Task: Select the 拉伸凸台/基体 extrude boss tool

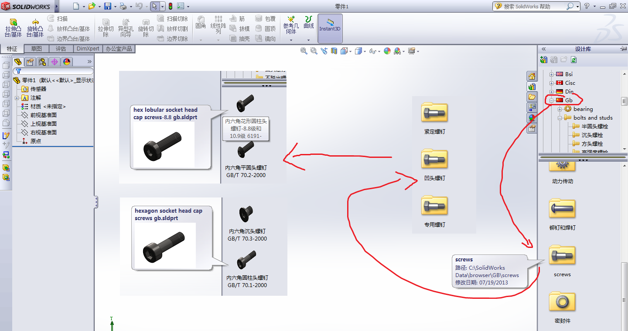Action: [14, 28]
